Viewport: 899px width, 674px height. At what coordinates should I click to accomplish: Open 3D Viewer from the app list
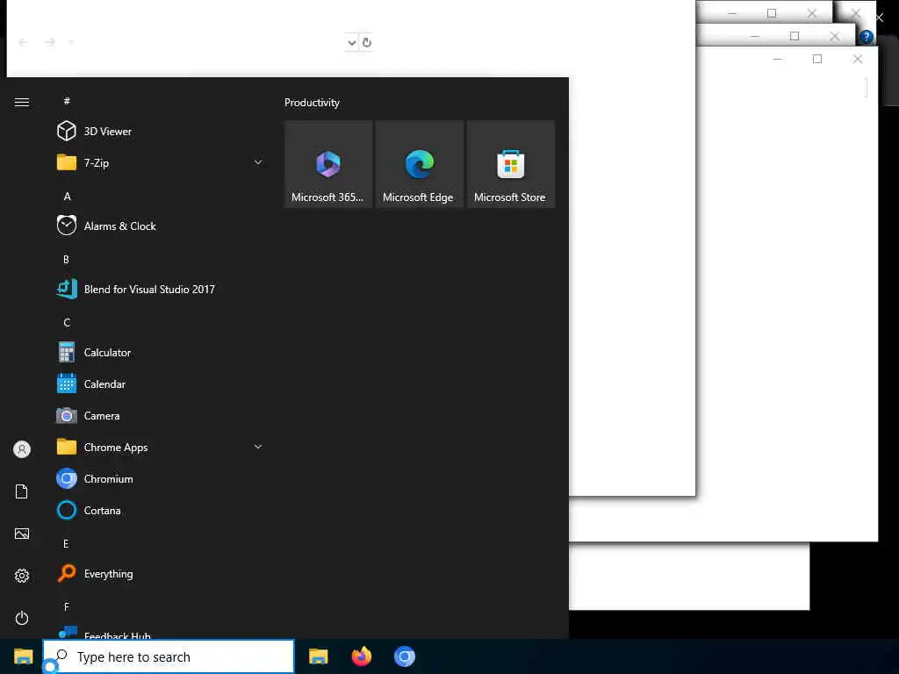160,132
